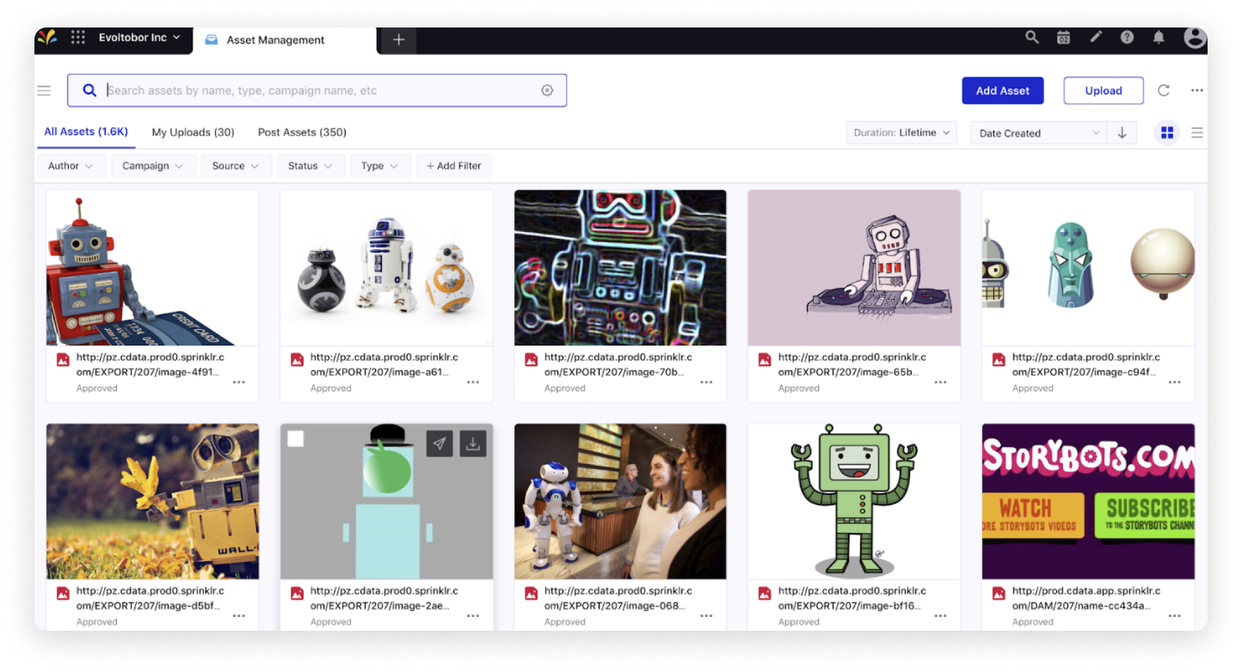Switch to Post Assets tab
Viewport: 1242px width, 672px height.
pos(302,132)
